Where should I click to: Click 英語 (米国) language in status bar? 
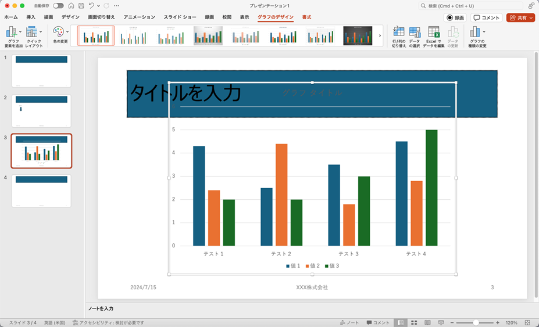[55, 322]
